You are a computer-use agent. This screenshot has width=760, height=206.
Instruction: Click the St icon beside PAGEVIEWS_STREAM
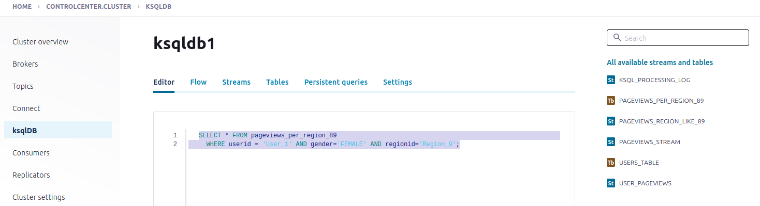point(611,142)
